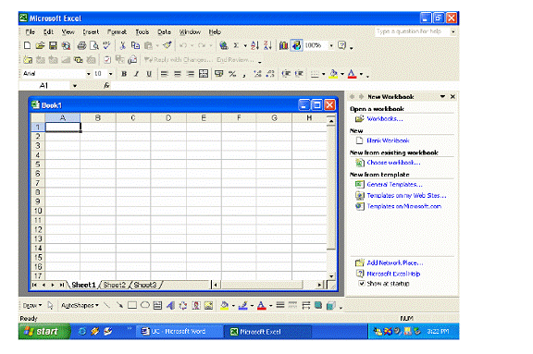Open the Font size dropdown
This screenshot has width=533, height=354.
[x=110, y=74]
